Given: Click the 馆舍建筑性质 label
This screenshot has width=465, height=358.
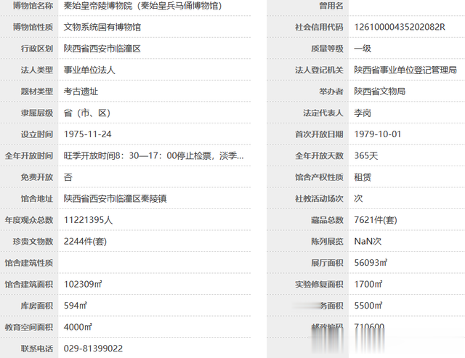Looking at the screenshot, I should point(29,263).
